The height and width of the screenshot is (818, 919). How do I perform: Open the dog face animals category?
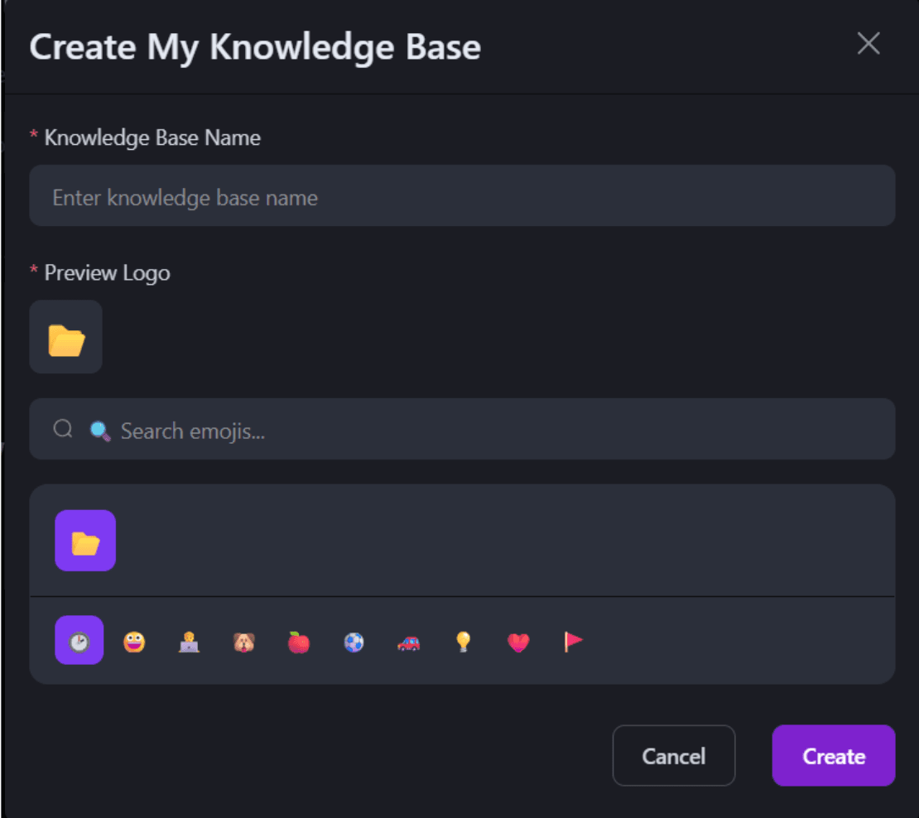coord(243,642)
